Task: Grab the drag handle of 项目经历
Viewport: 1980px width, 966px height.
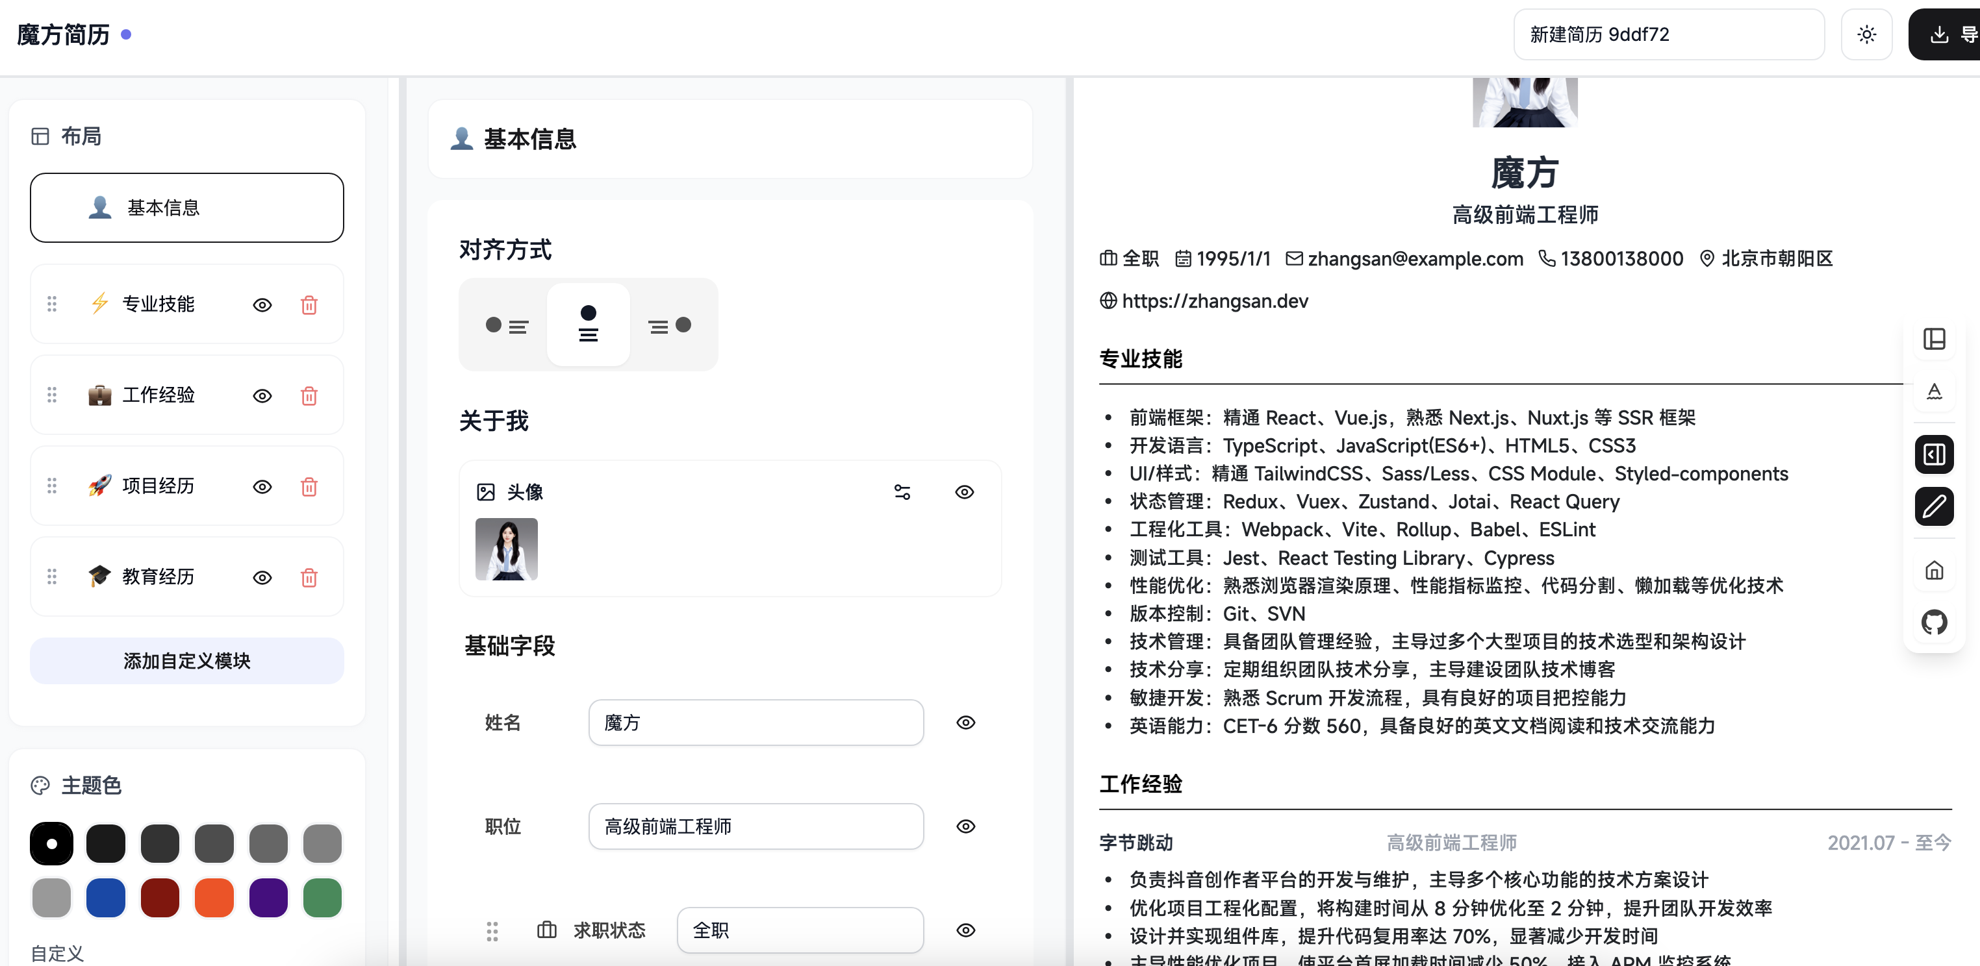Action: (52, 486)
